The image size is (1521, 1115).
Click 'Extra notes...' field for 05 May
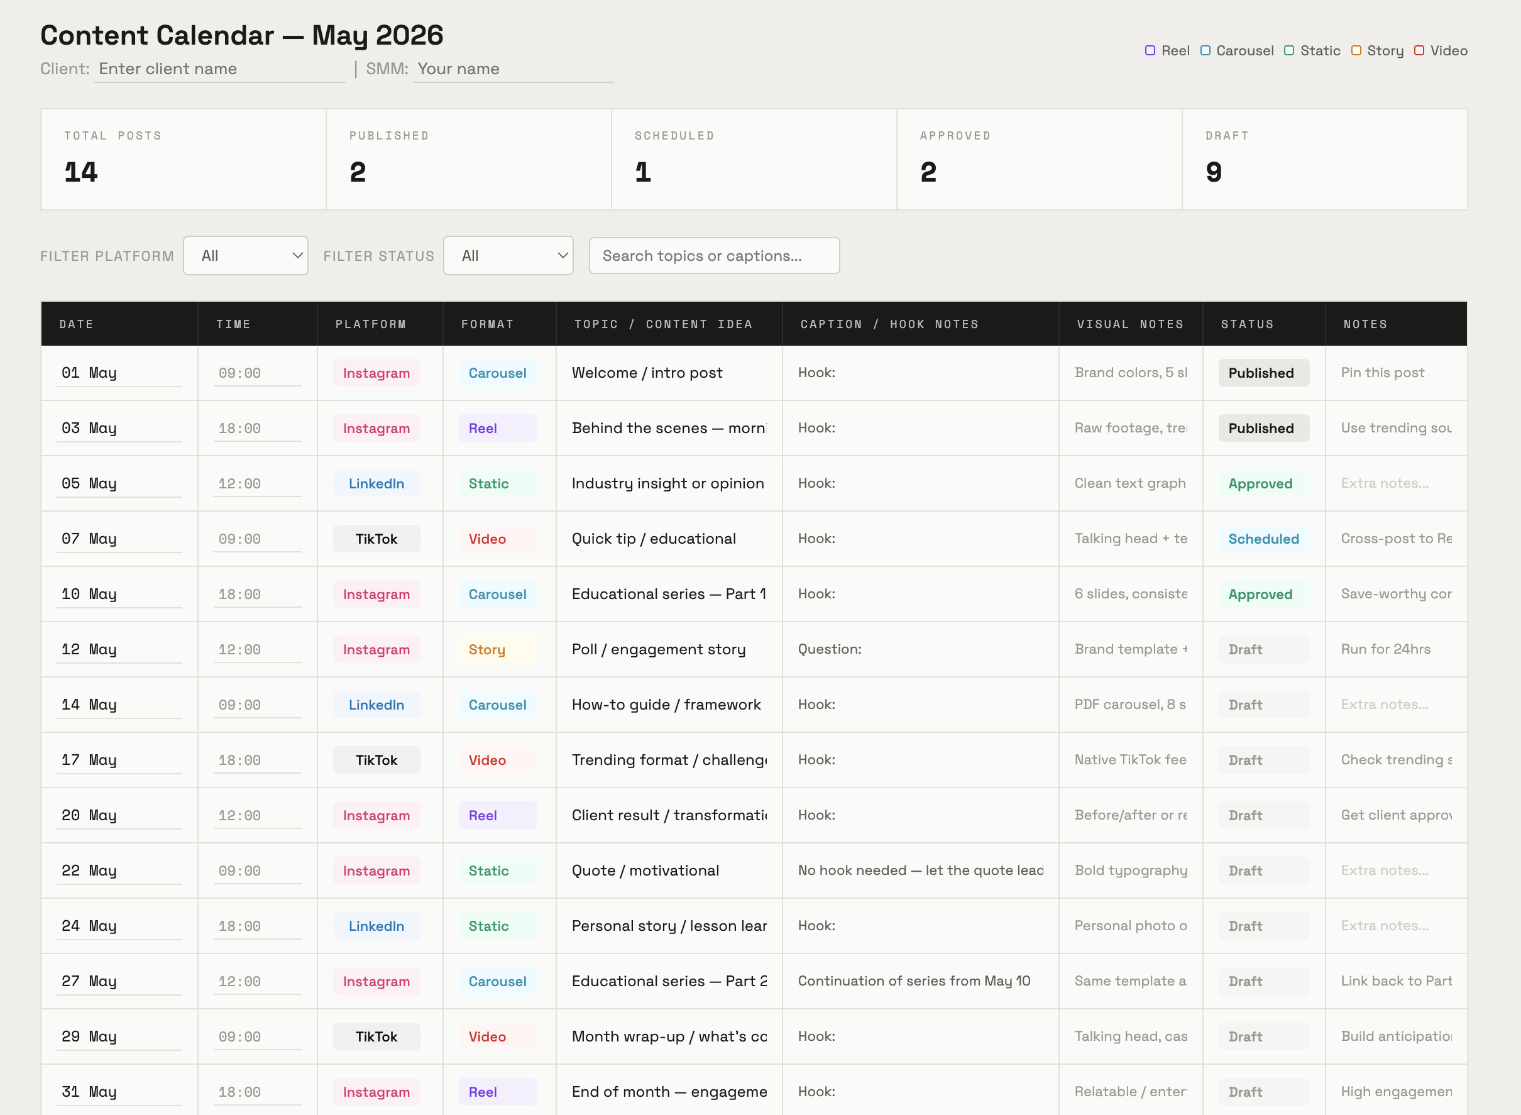tap(1396, 483)
